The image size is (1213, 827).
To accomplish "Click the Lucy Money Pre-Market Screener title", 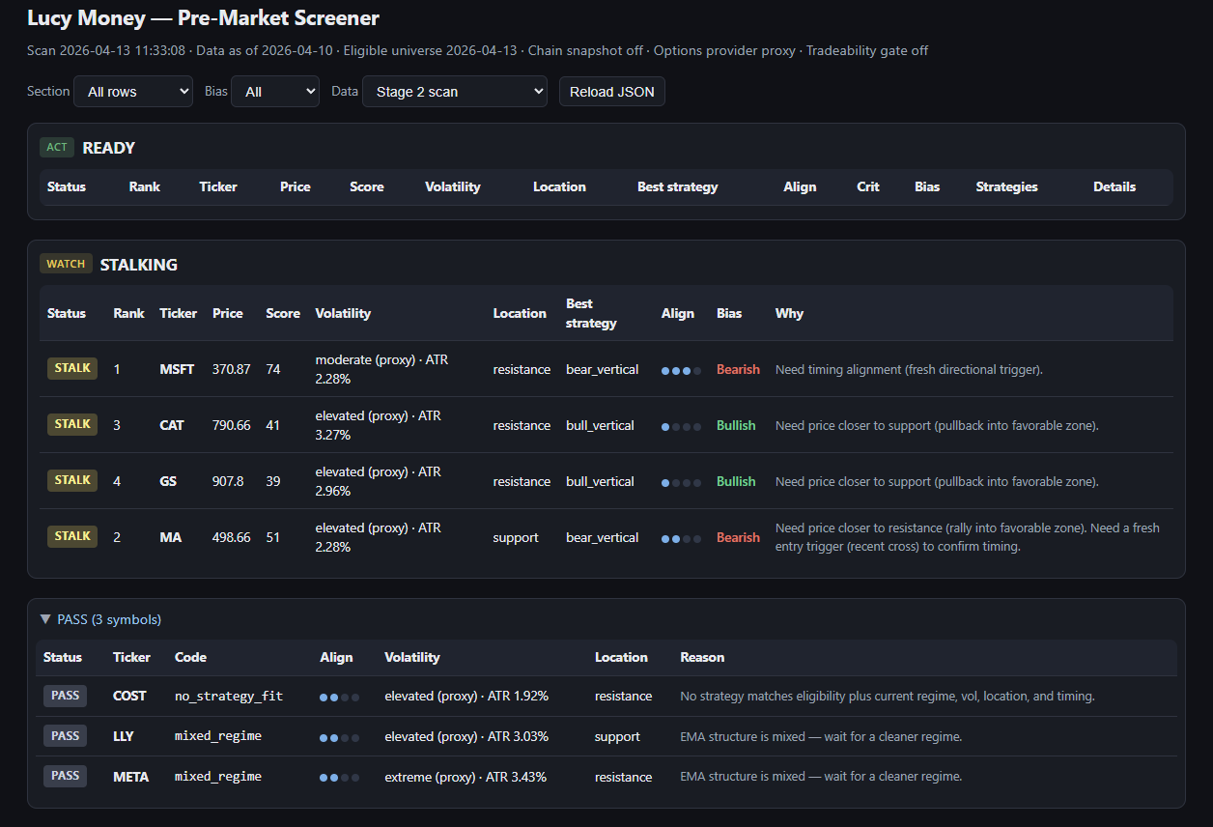I will click(203, 17).
